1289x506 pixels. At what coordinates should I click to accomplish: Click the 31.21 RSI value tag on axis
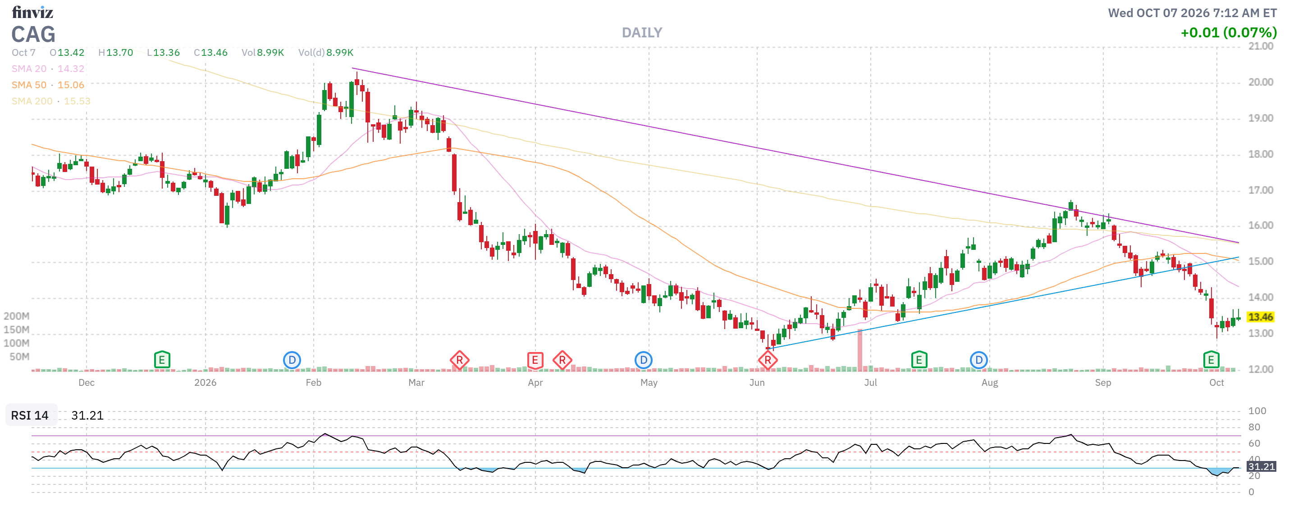pyautogui.click(x=1261, y=466)
